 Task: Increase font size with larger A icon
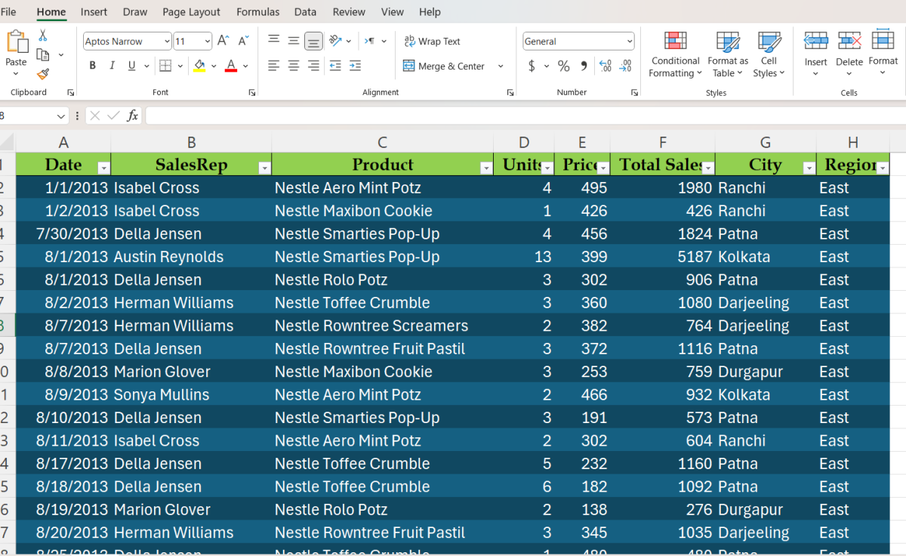[223, 41]
